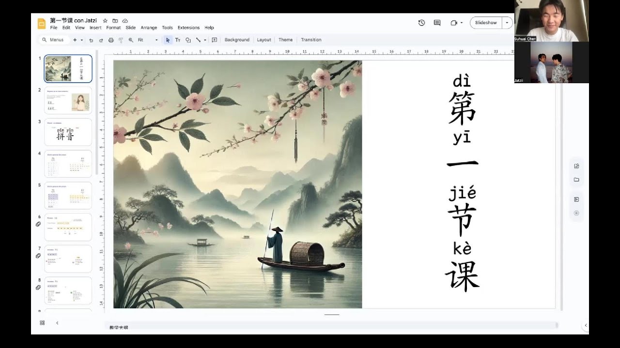Click the Add comment icon in toolbar
This screenshot has height=348, width=620.
(215, 40)
